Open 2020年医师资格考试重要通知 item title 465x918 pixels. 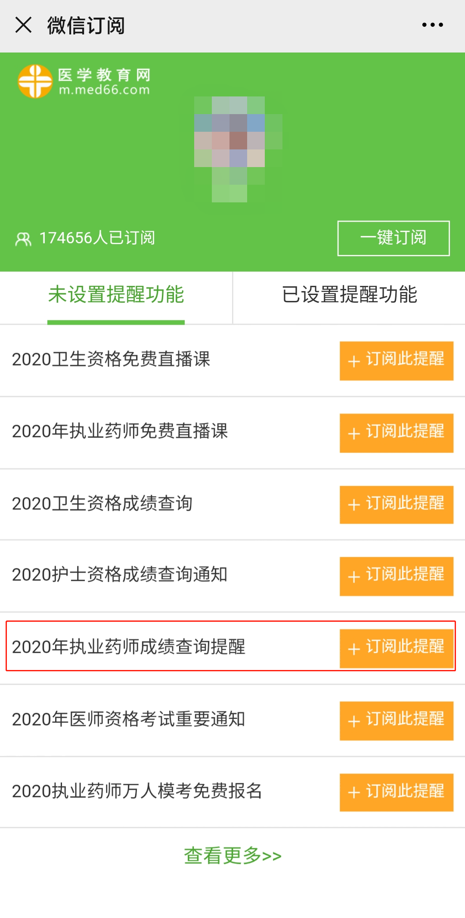[128, 719]
